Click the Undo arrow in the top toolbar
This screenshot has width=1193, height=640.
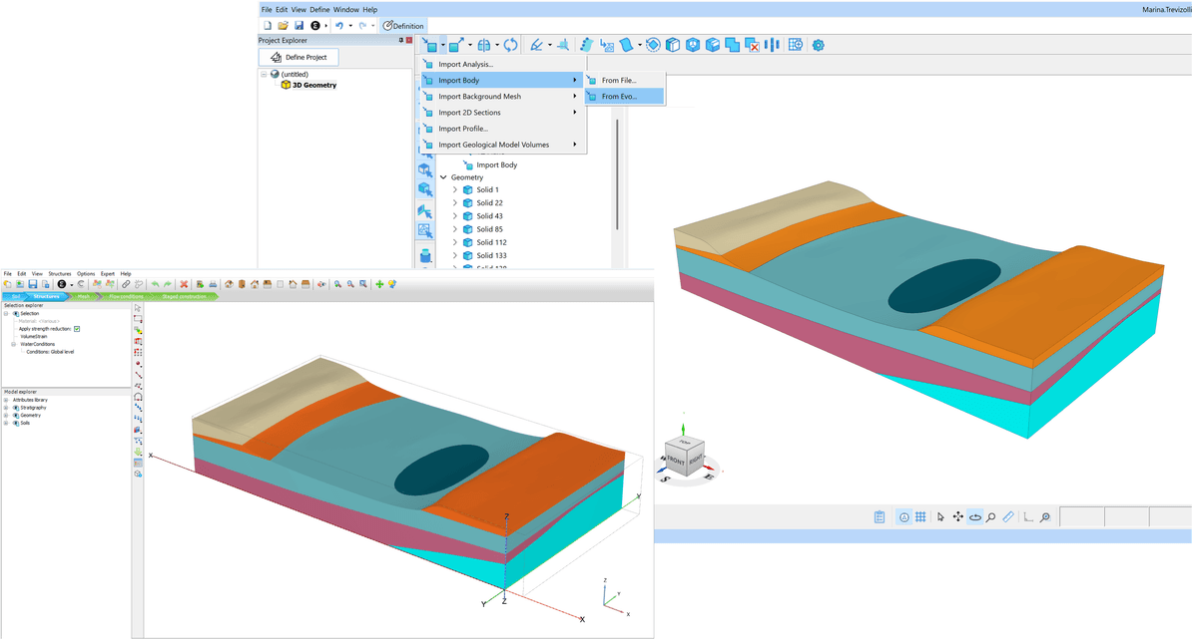pos(339,26)
